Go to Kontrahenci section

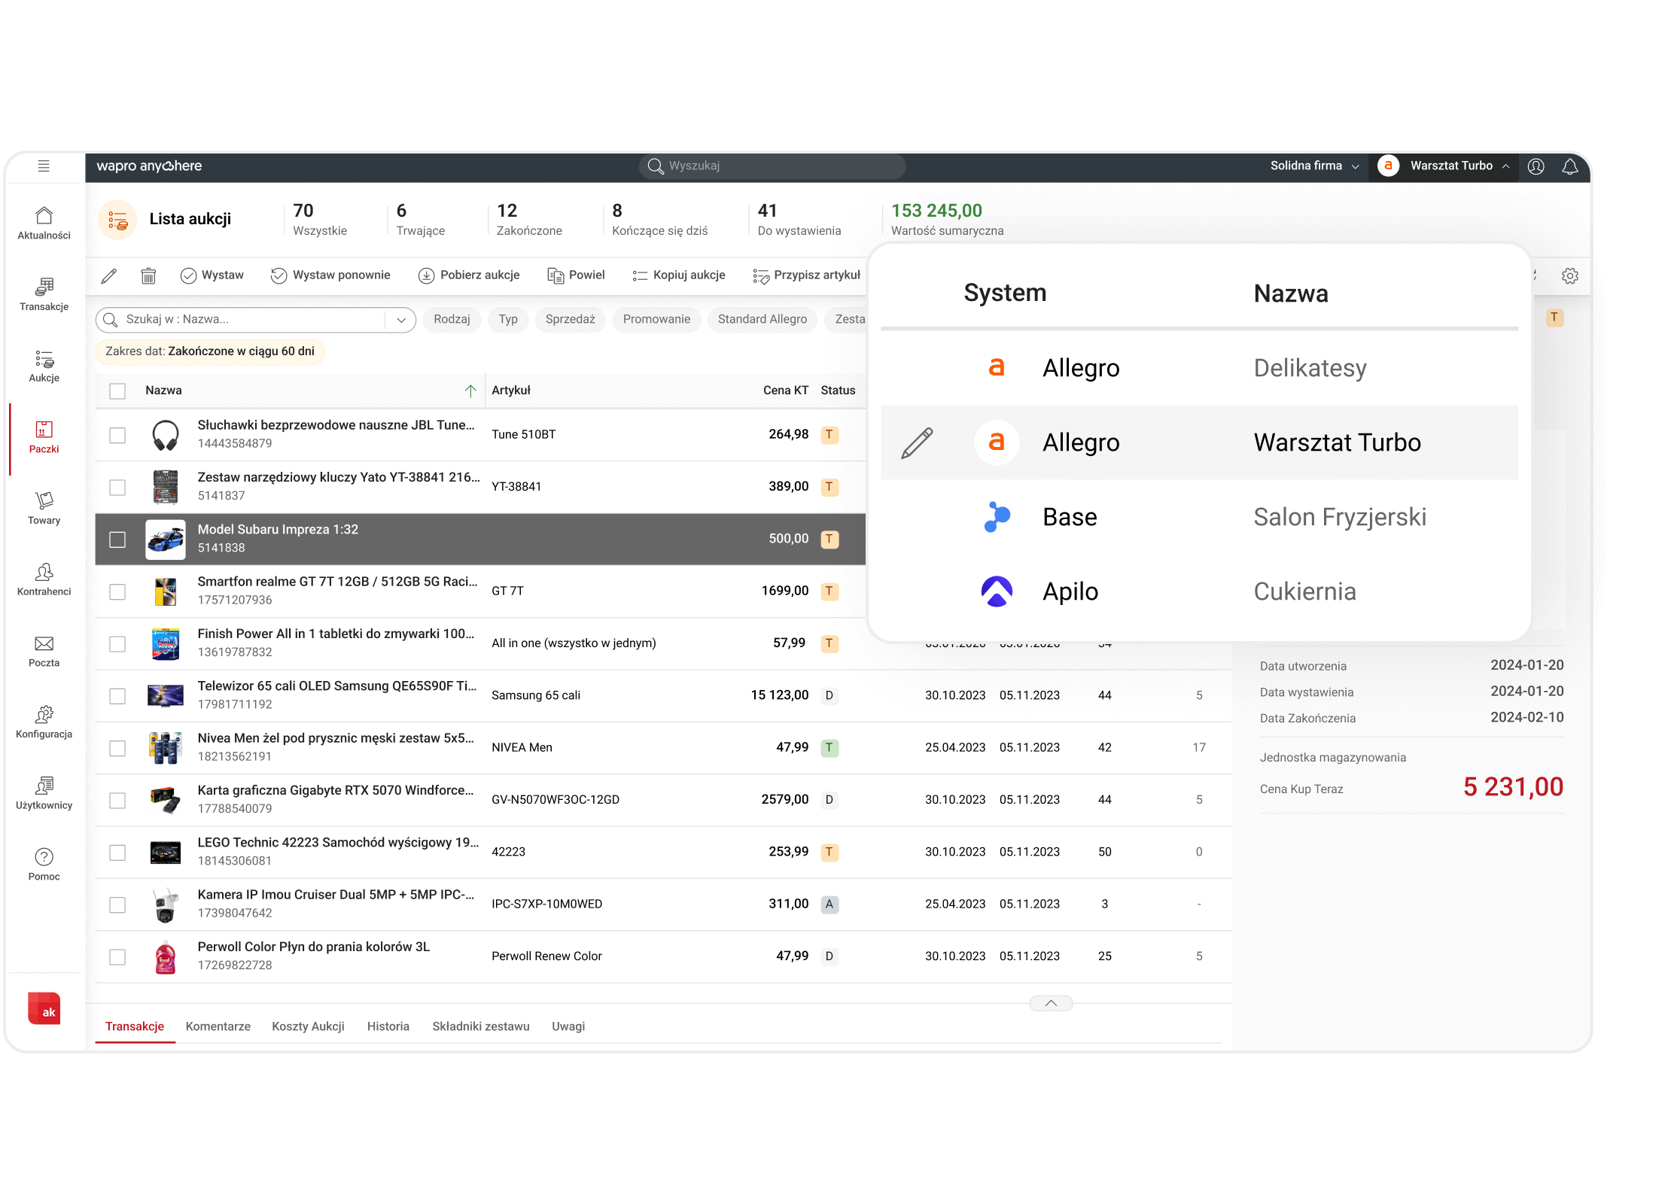pos(44,579)
